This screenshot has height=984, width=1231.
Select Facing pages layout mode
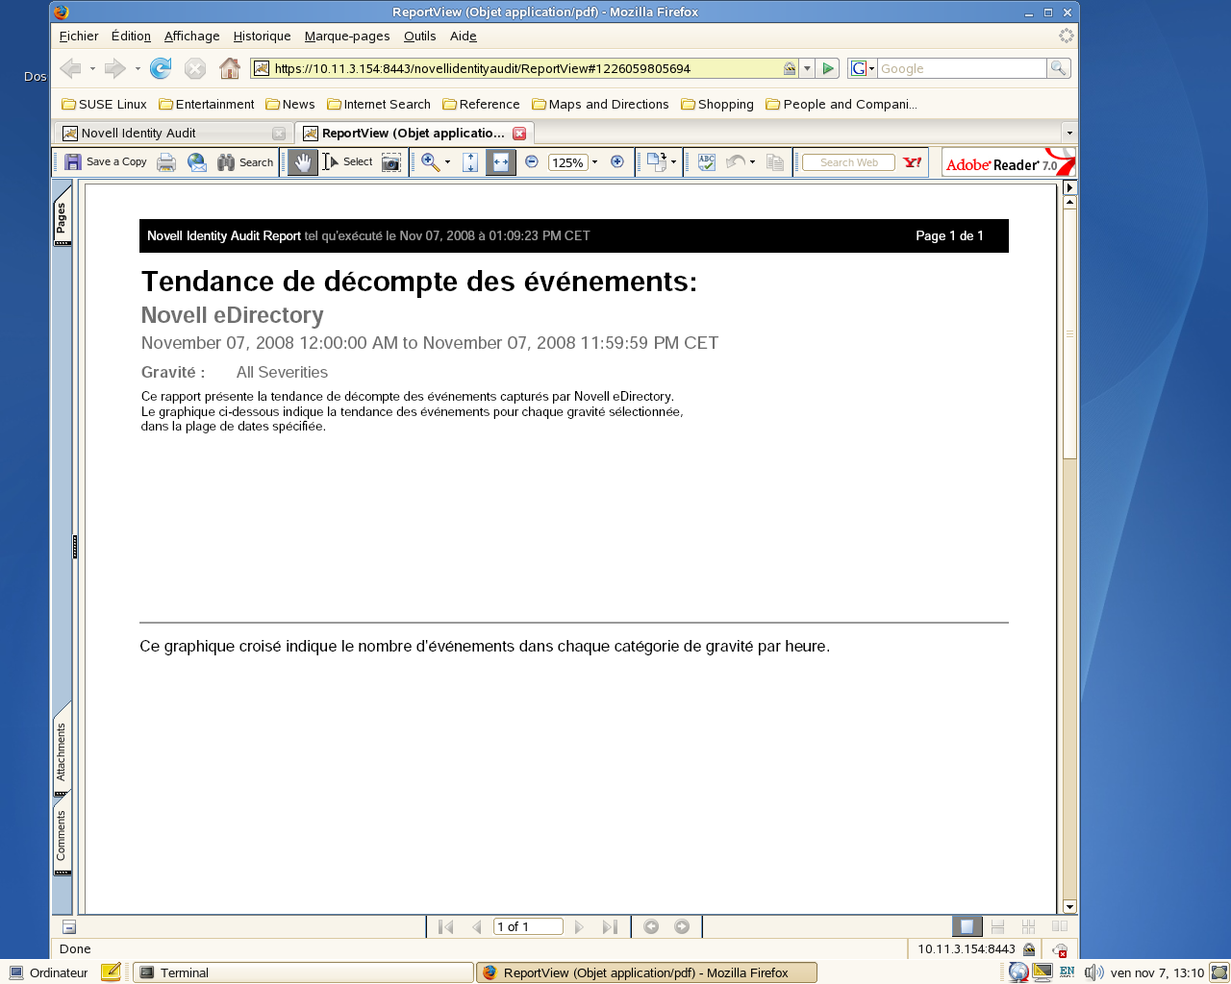1060,926
